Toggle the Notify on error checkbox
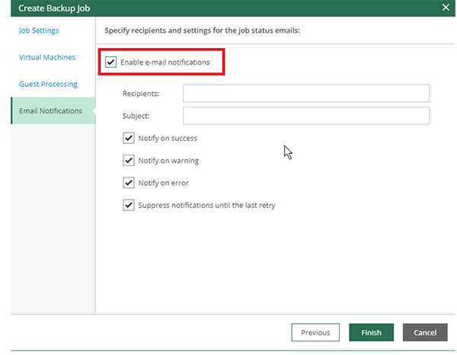The height and width of the screenshot is (355, 457). click(129, 183)
